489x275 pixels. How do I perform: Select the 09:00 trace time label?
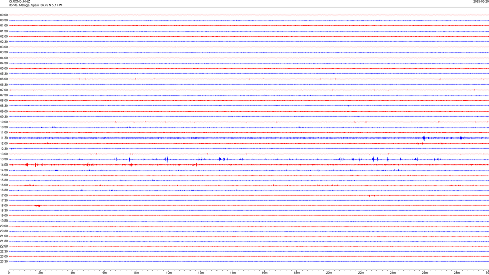4,112
